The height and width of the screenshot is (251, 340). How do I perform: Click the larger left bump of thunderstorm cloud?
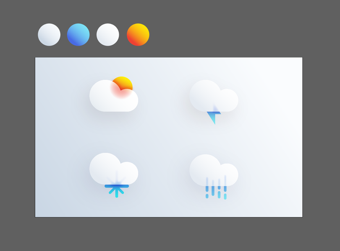coord(205,95)
